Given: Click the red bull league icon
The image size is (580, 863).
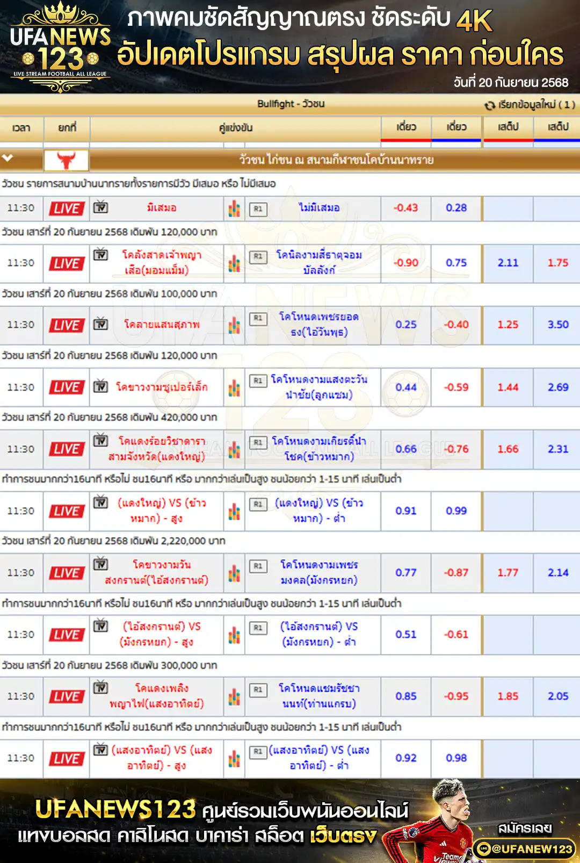Looking at the screenshot, I should (66, 160).
